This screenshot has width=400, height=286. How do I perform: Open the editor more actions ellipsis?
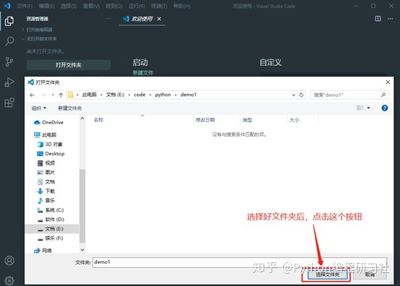click(x=390, y=19)
